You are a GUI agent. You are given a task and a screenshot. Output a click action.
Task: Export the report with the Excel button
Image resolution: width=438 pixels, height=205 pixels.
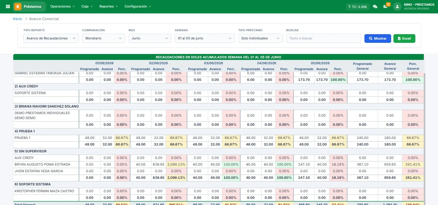point(404,38)
